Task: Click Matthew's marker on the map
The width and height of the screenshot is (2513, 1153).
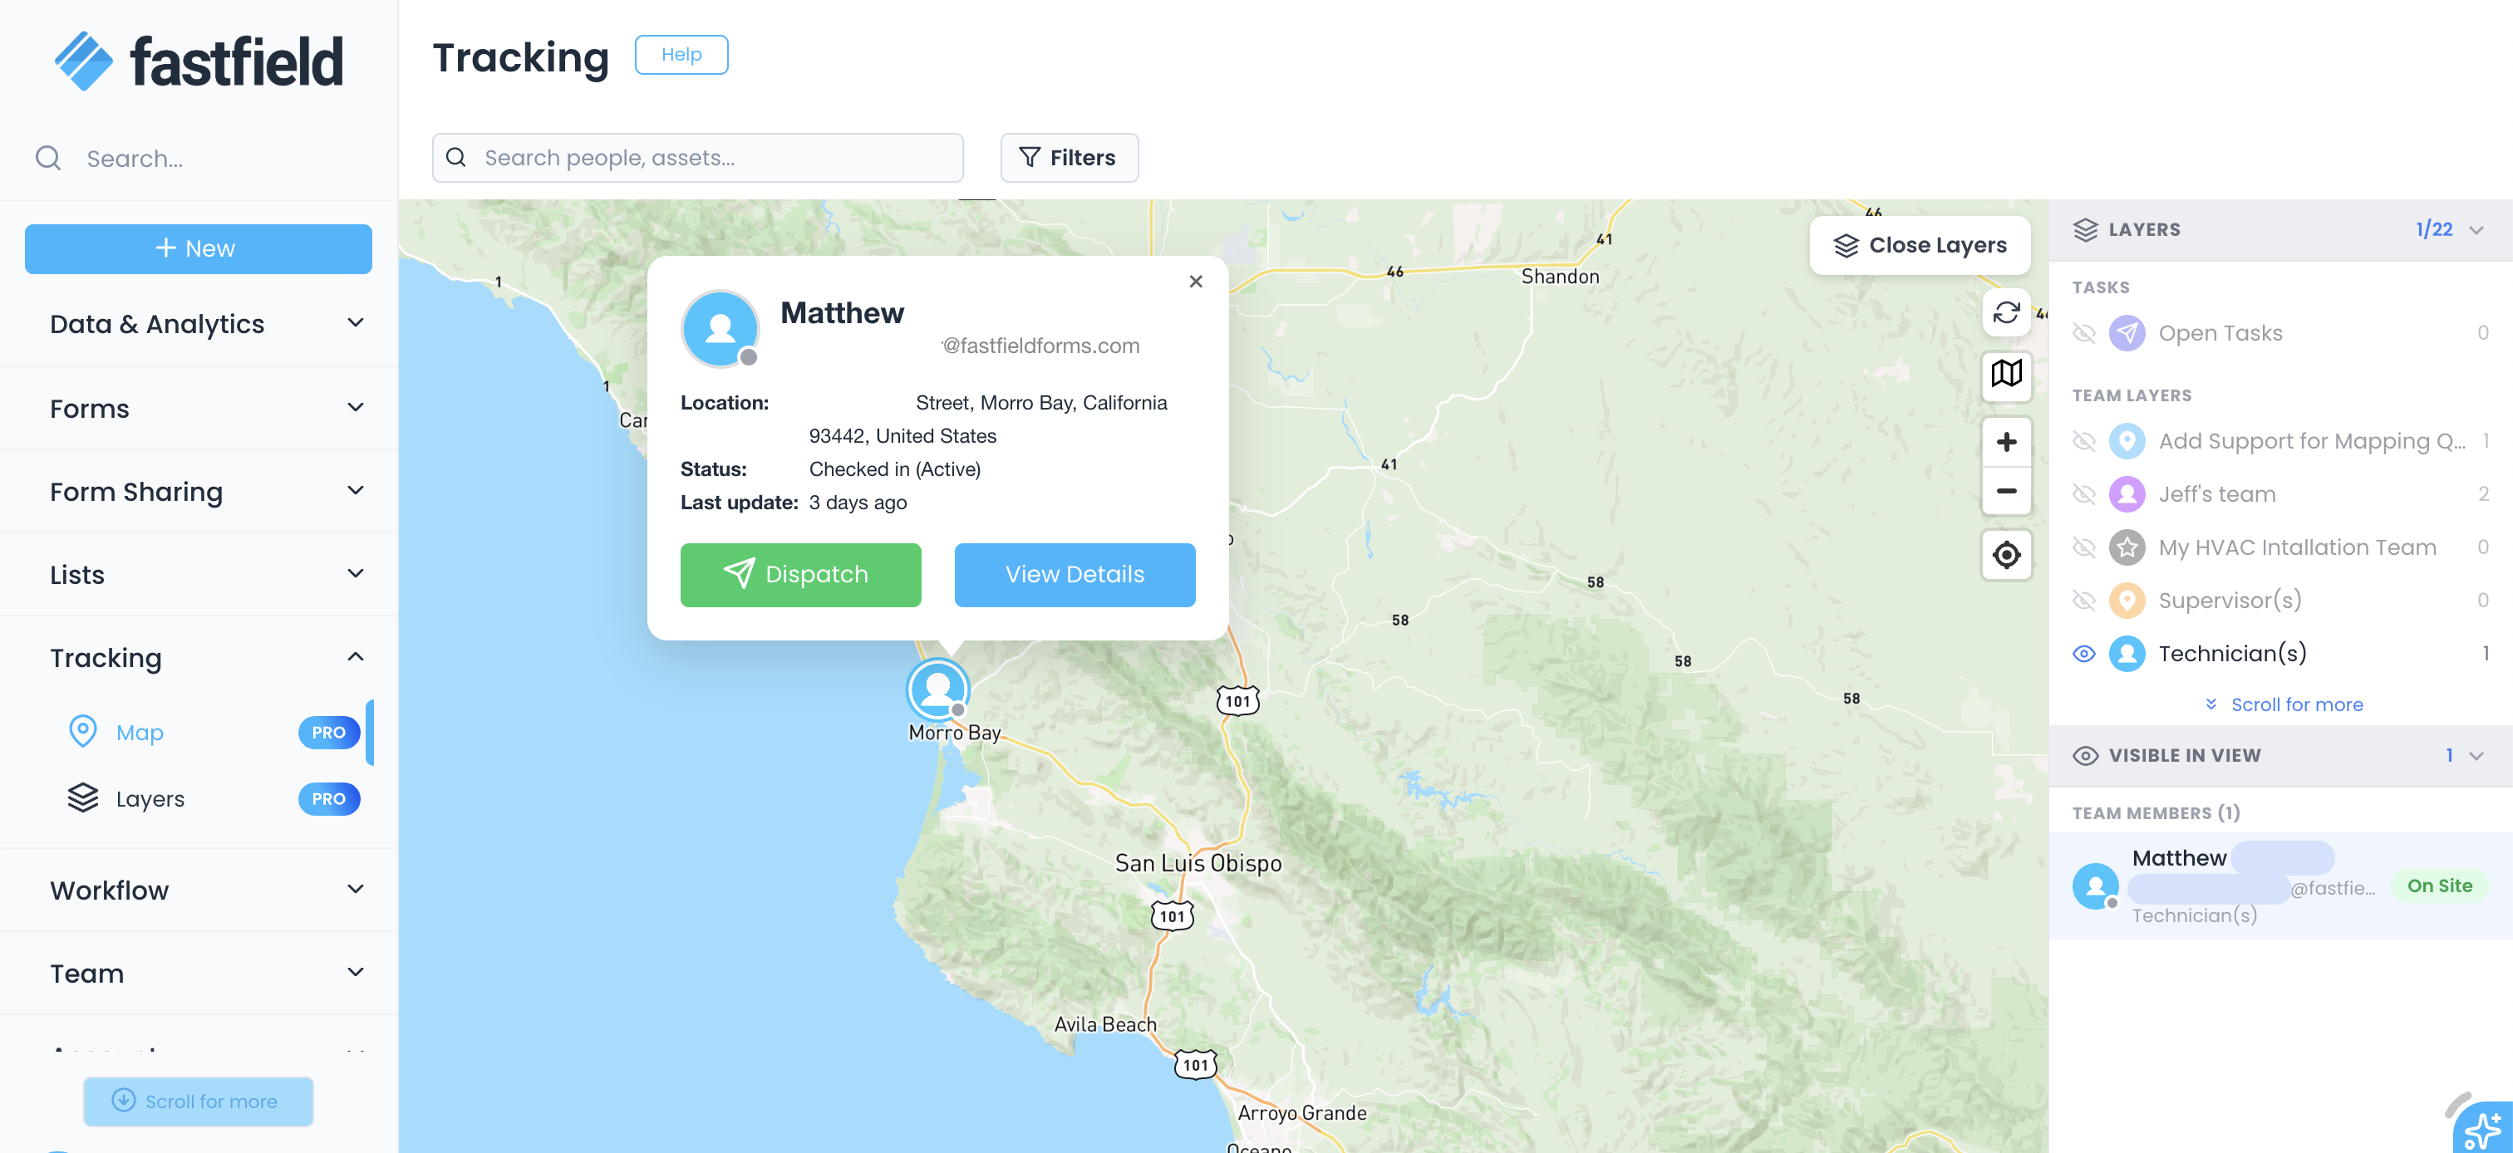Action: tap(937, 689)
